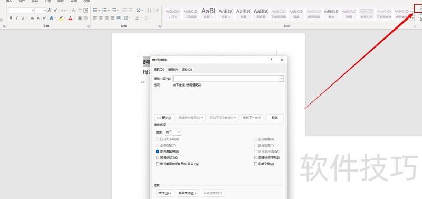Open text effects and typography

tap(52, 18)
